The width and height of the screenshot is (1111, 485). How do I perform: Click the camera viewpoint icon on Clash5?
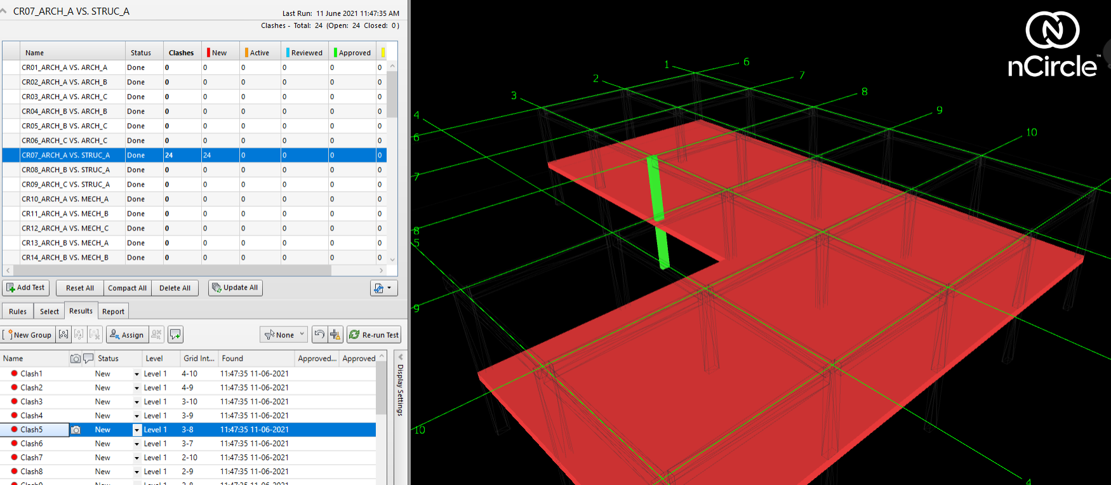(x=76, y=430)
